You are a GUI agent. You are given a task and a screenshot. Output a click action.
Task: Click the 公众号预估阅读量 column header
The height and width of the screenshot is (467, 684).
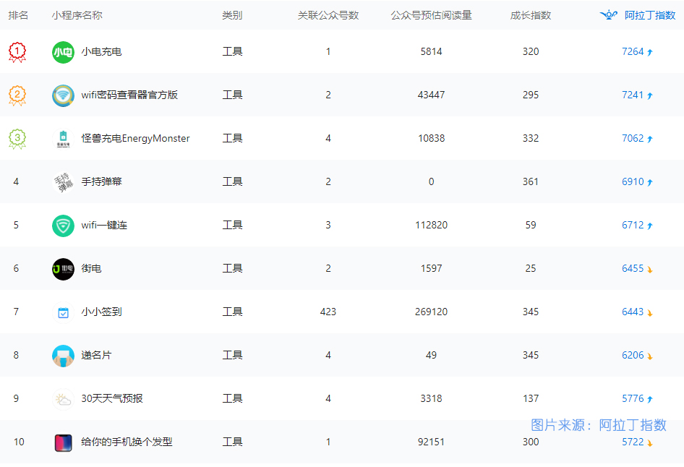click(431, 15)
